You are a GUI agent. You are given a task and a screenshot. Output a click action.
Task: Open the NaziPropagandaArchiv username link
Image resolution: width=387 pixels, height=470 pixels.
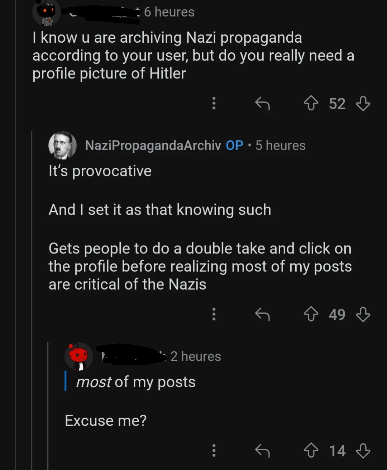tap(153, 146)
